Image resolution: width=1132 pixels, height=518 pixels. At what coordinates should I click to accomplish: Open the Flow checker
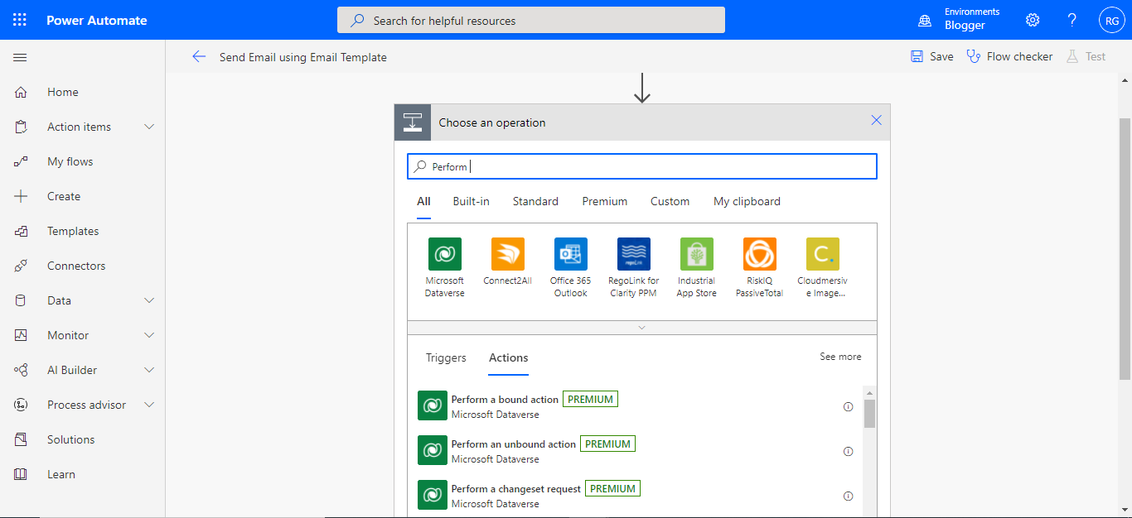tap(1009, 56)
